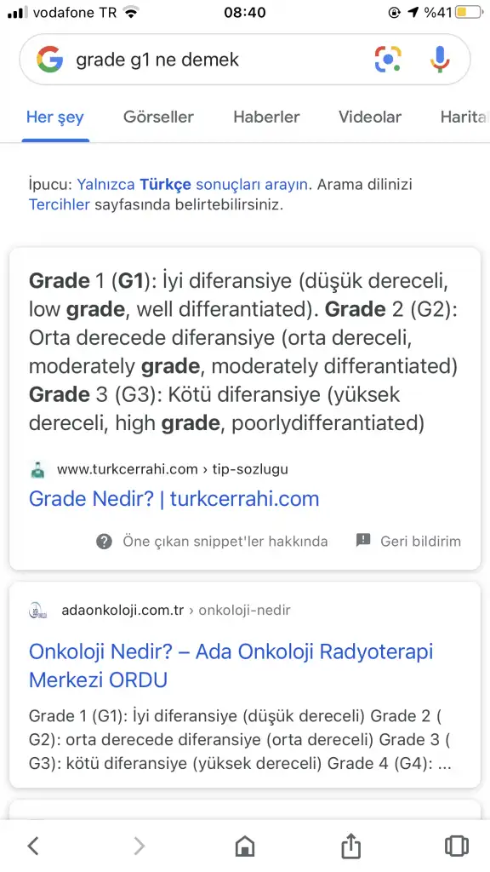Screen dimensions: 490x872
Task: Open the share sheet icon
Action: 350,846
